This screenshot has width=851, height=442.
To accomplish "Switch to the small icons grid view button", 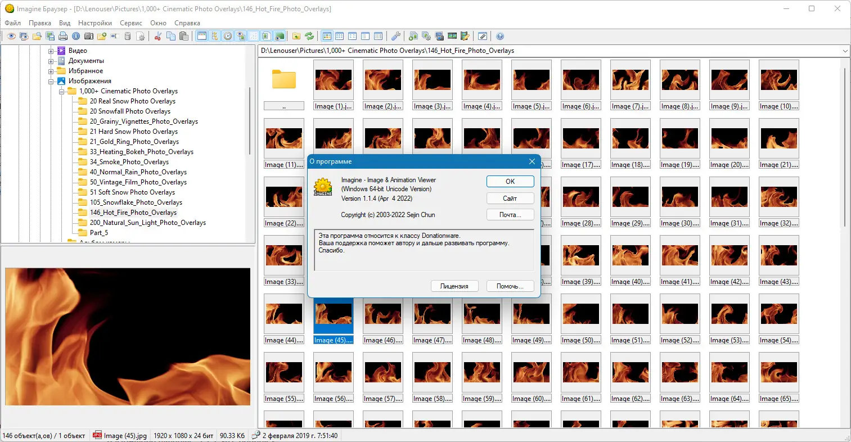I will point(340,36).
